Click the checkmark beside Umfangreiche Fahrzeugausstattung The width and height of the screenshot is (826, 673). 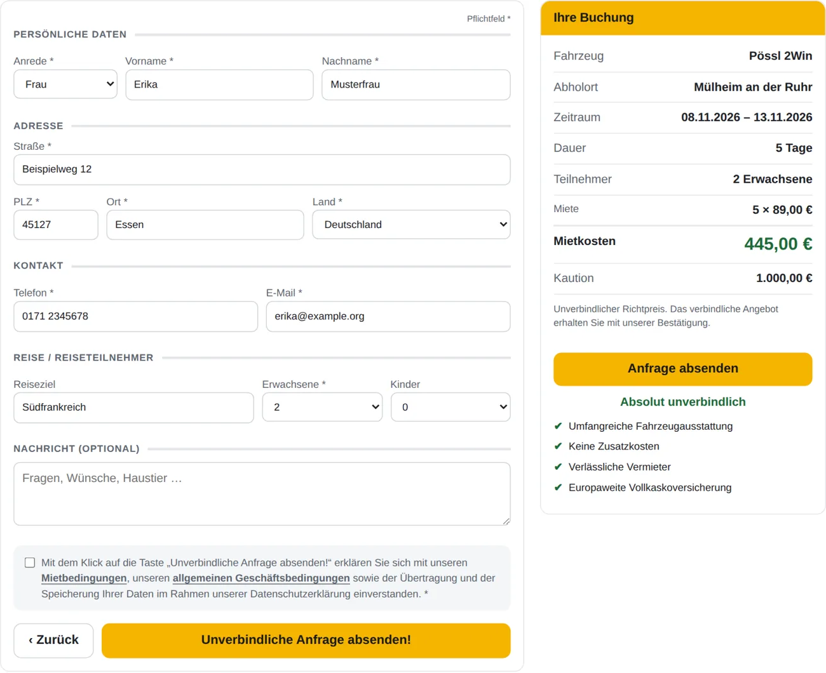pyautogui.click(x=558, y=426)
